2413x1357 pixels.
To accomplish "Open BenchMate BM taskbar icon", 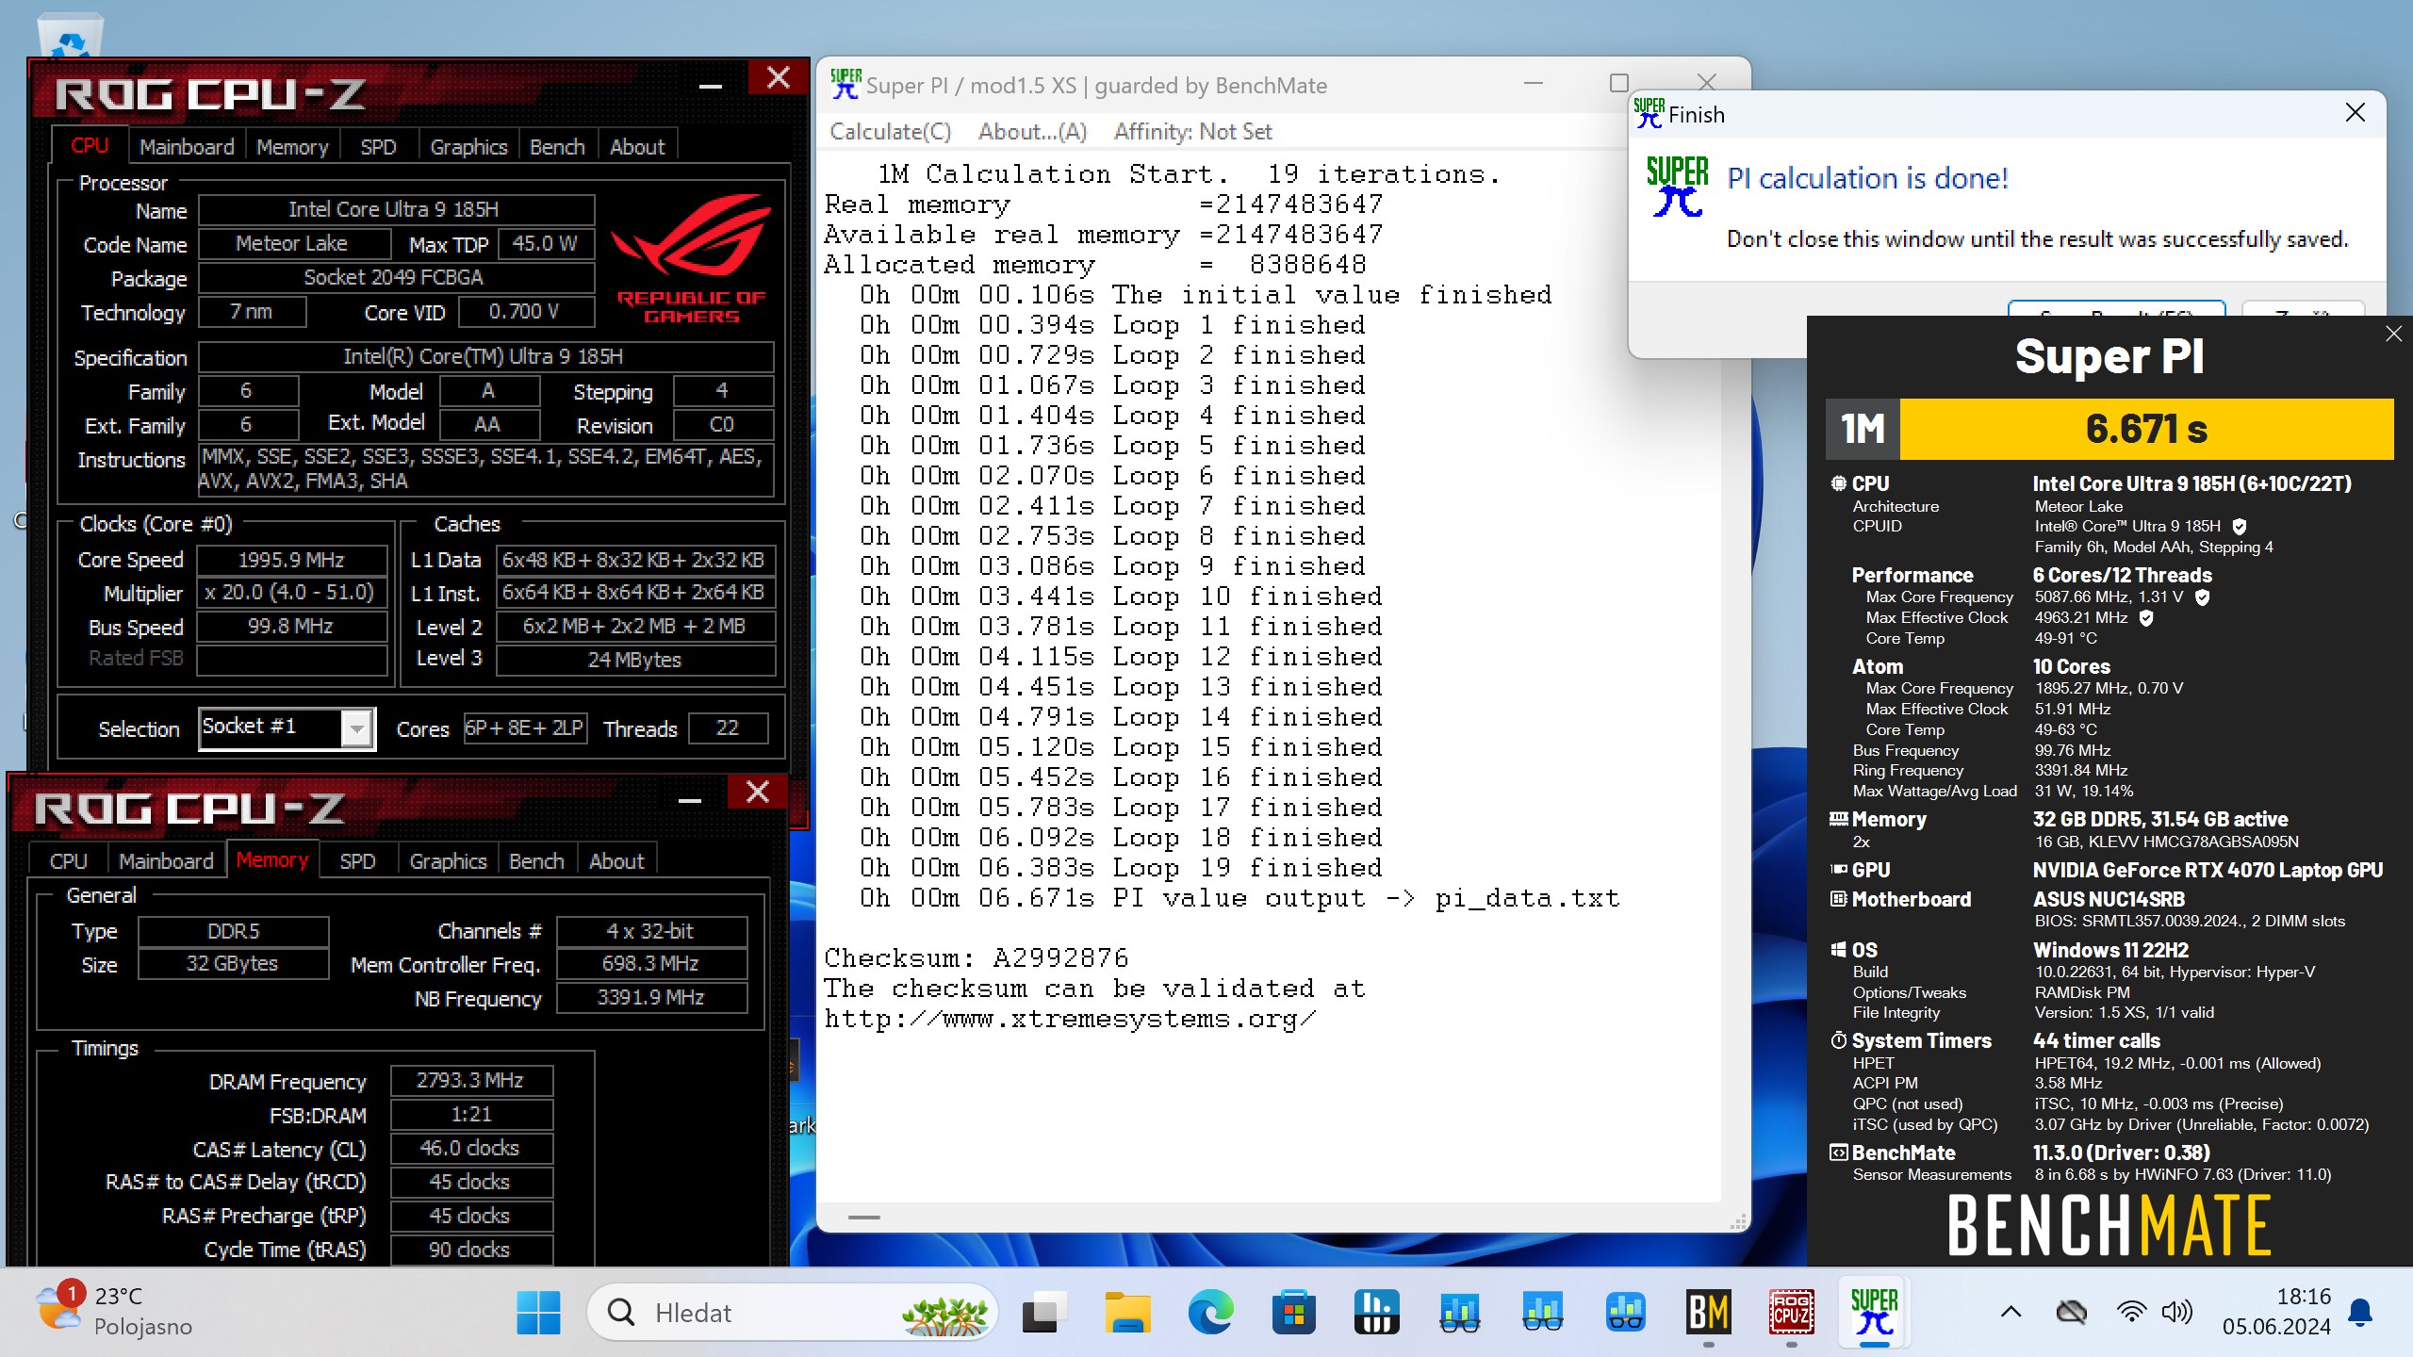I will pos(1708,1312).
